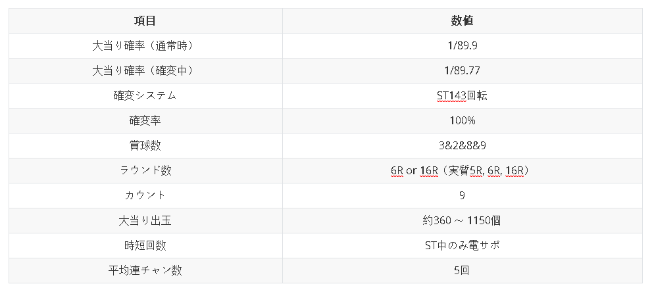Select the 確変システム row label
This screenshot has width=652, height=288.
point(145,96)
